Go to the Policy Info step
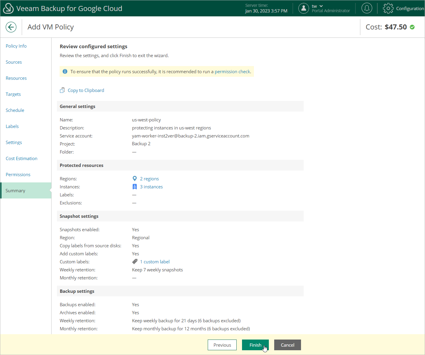 pyautogui.click(x=16, y=46)
